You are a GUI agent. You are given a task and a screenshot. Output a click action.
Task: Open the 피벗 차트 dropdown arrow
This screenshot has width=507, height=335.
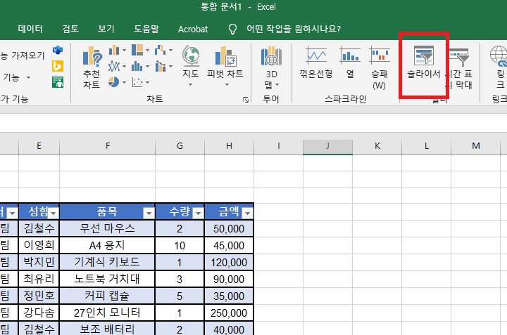tap(227, 85)
